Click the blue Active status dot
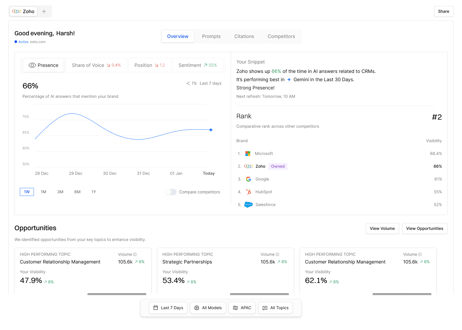The width and height of the screenshot is (462, 330). click(16, 42)
